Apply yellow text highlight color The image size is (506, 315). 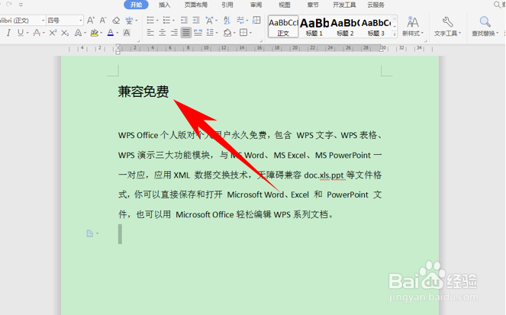pos(94,33)
